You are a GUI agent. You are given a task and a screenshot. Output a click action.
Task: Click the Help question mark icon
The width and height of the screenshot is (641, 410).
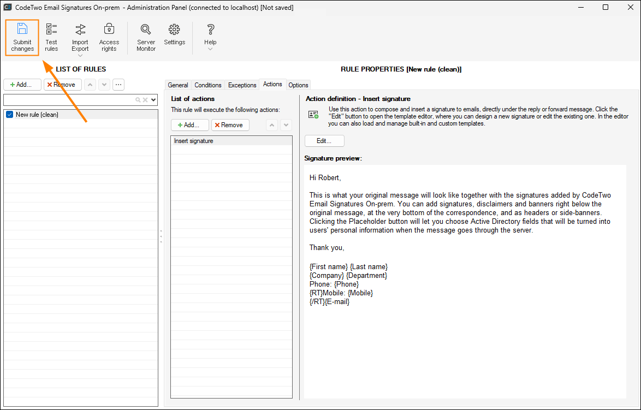(x=210, y=30)
